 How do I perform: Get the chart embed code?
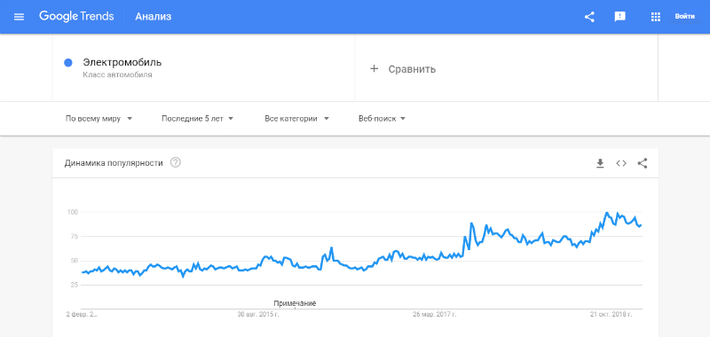[621, 163]
